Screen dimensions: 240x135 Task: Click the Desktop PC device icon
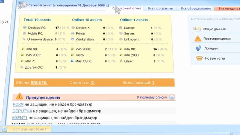(x=25, y=27)
